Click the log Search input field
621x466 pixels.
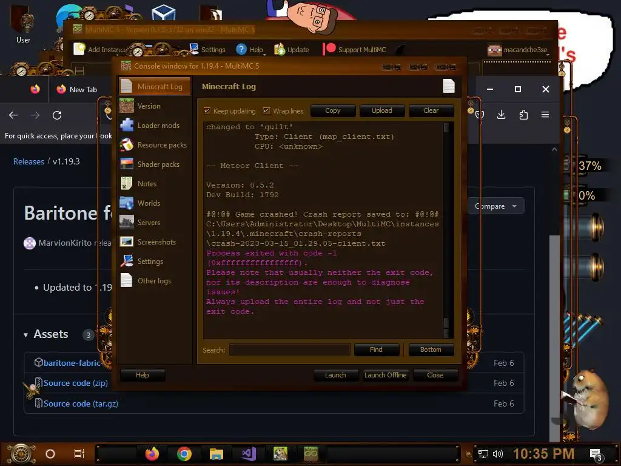(x=289, y=350)
